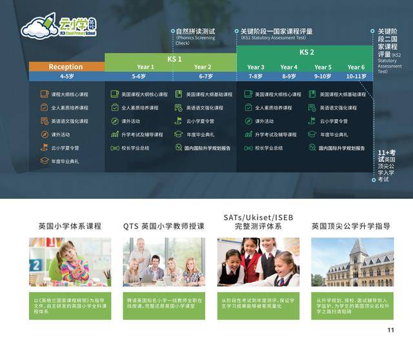The height and width of the screenshot is (347, 413).
Task: Click the checkmark icon beside KS 1 全人素质培养课程
Action: tap(114, 108)
